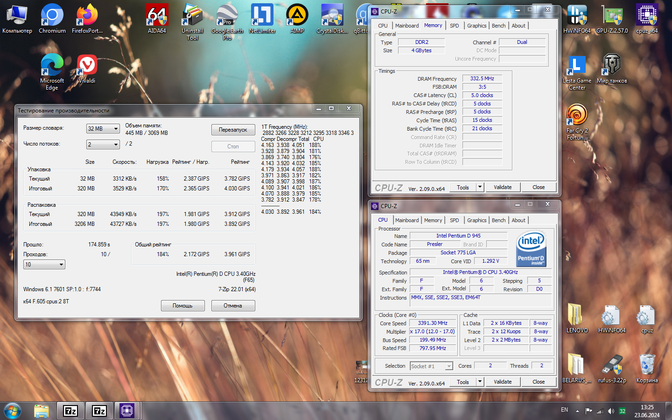
Task: Click Close button in upper CPU-Z window
Action: pyautogui.click(x=539, y=187)
